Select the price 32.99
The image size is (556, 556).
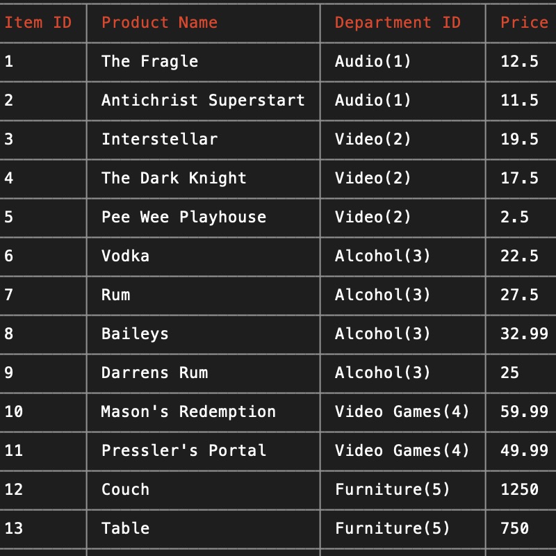coord(524,334)
